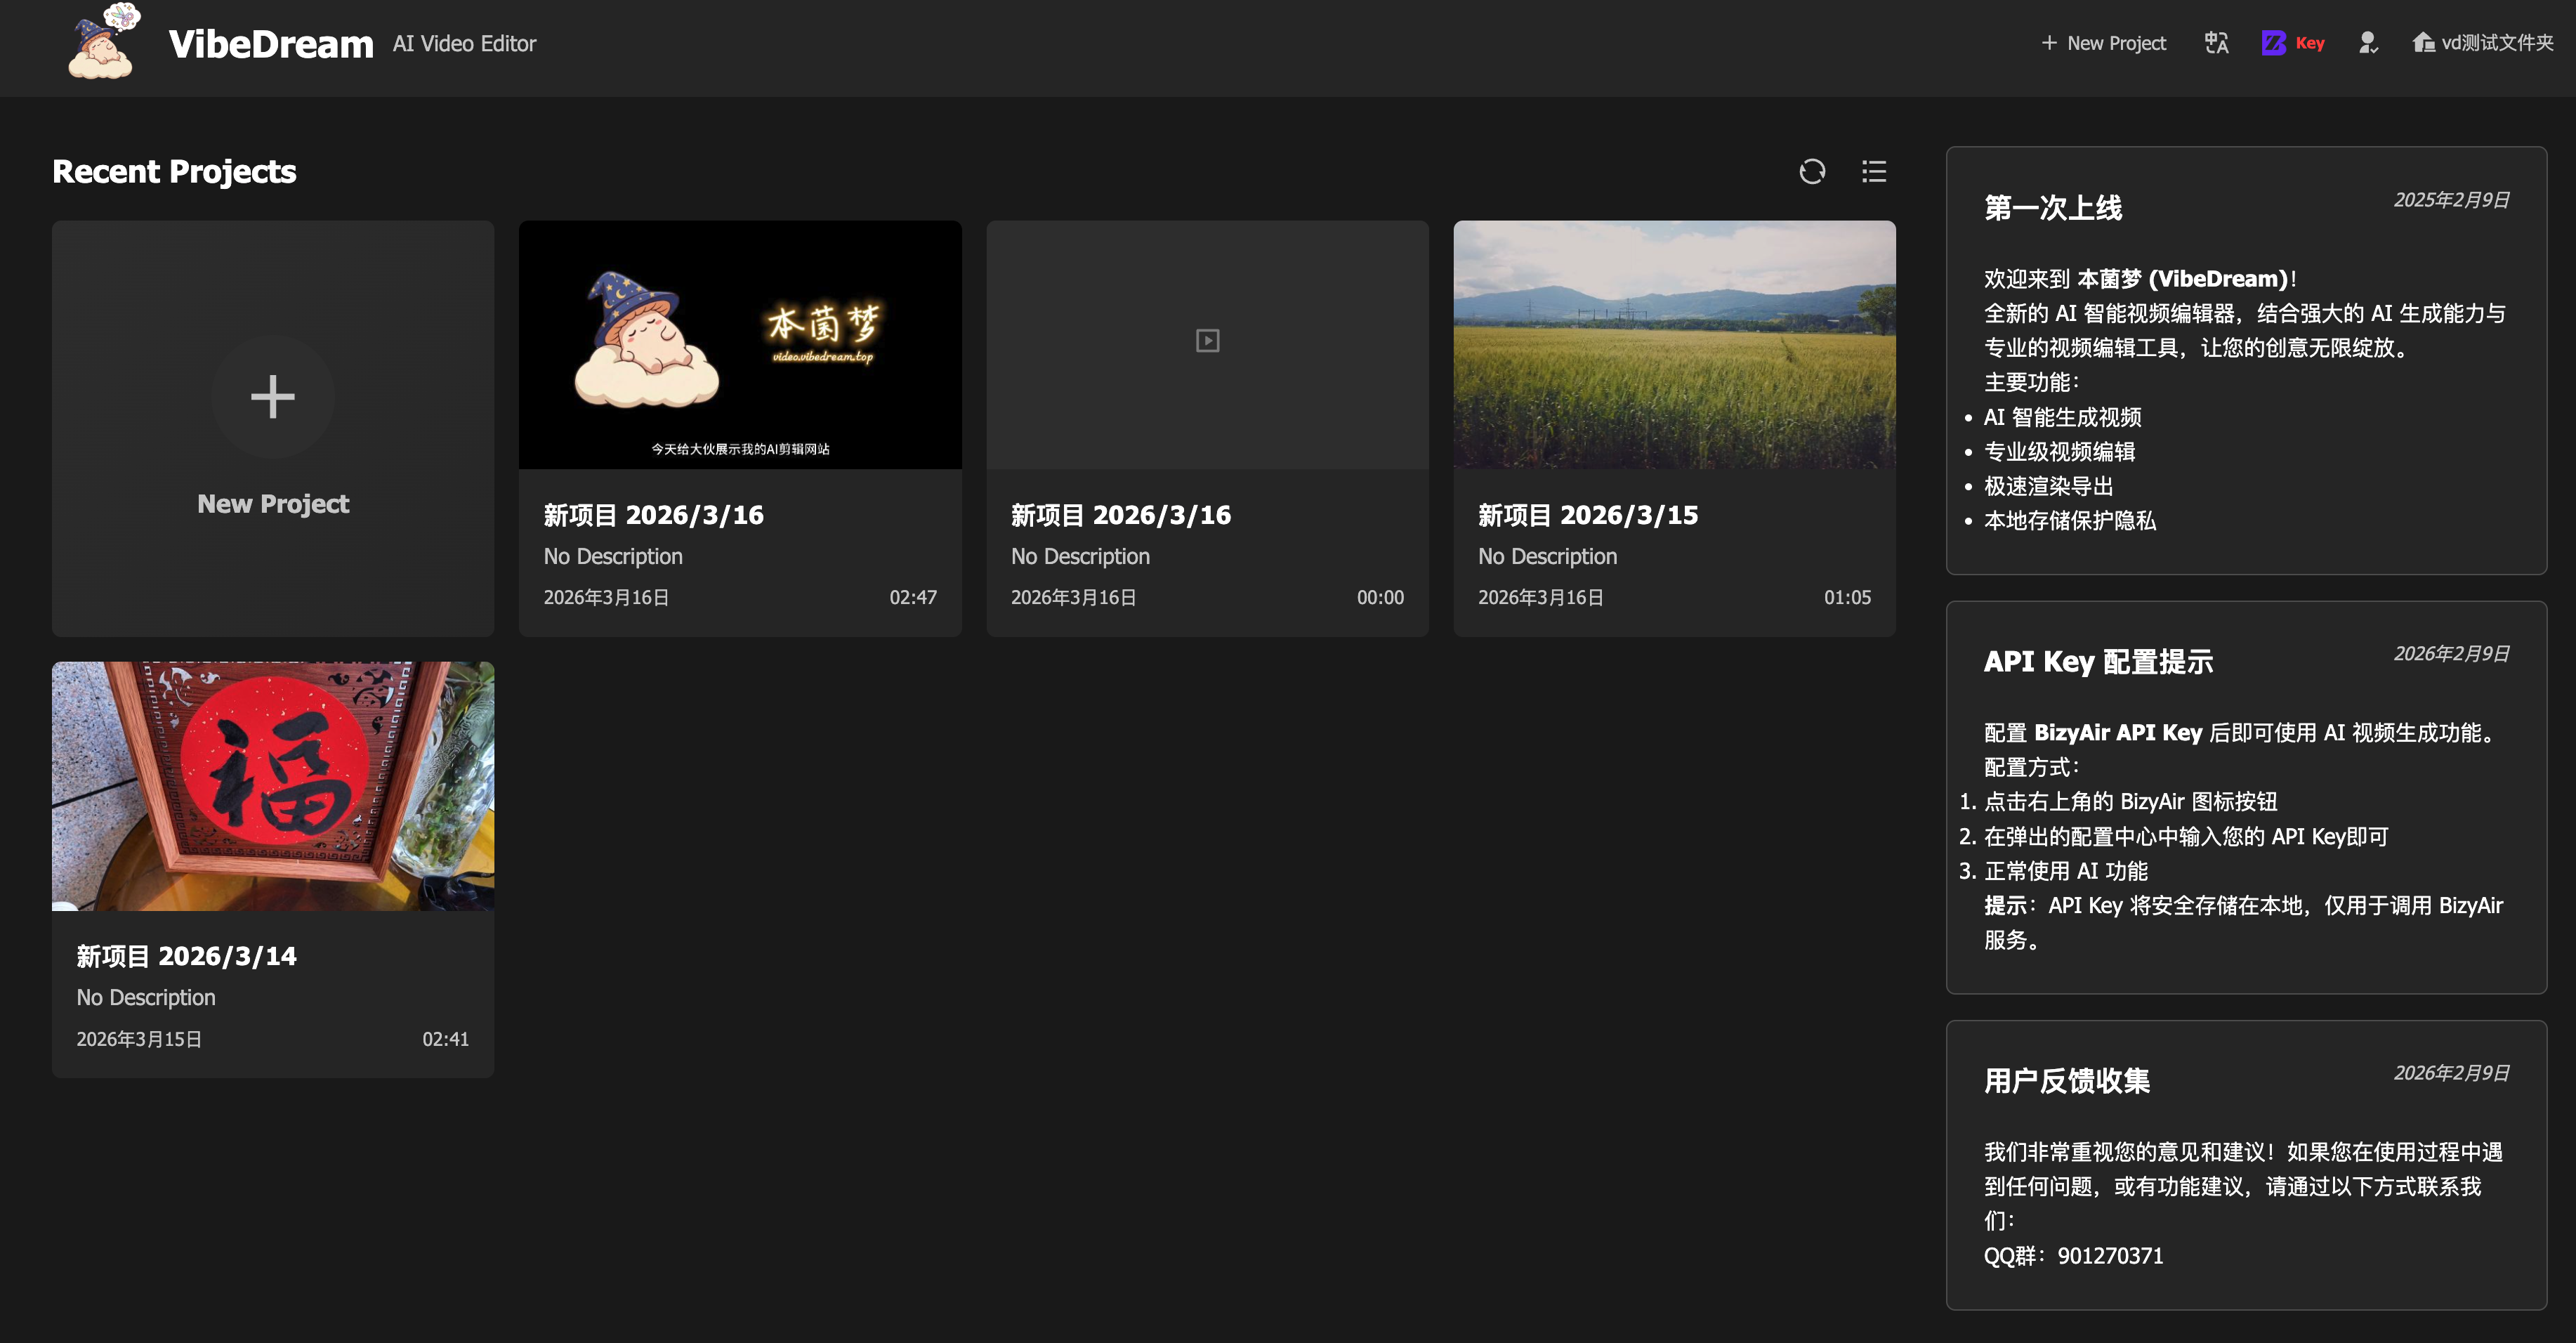
Task: Click the 新项目 2026/3/14 project title
Action: [186, 956]
